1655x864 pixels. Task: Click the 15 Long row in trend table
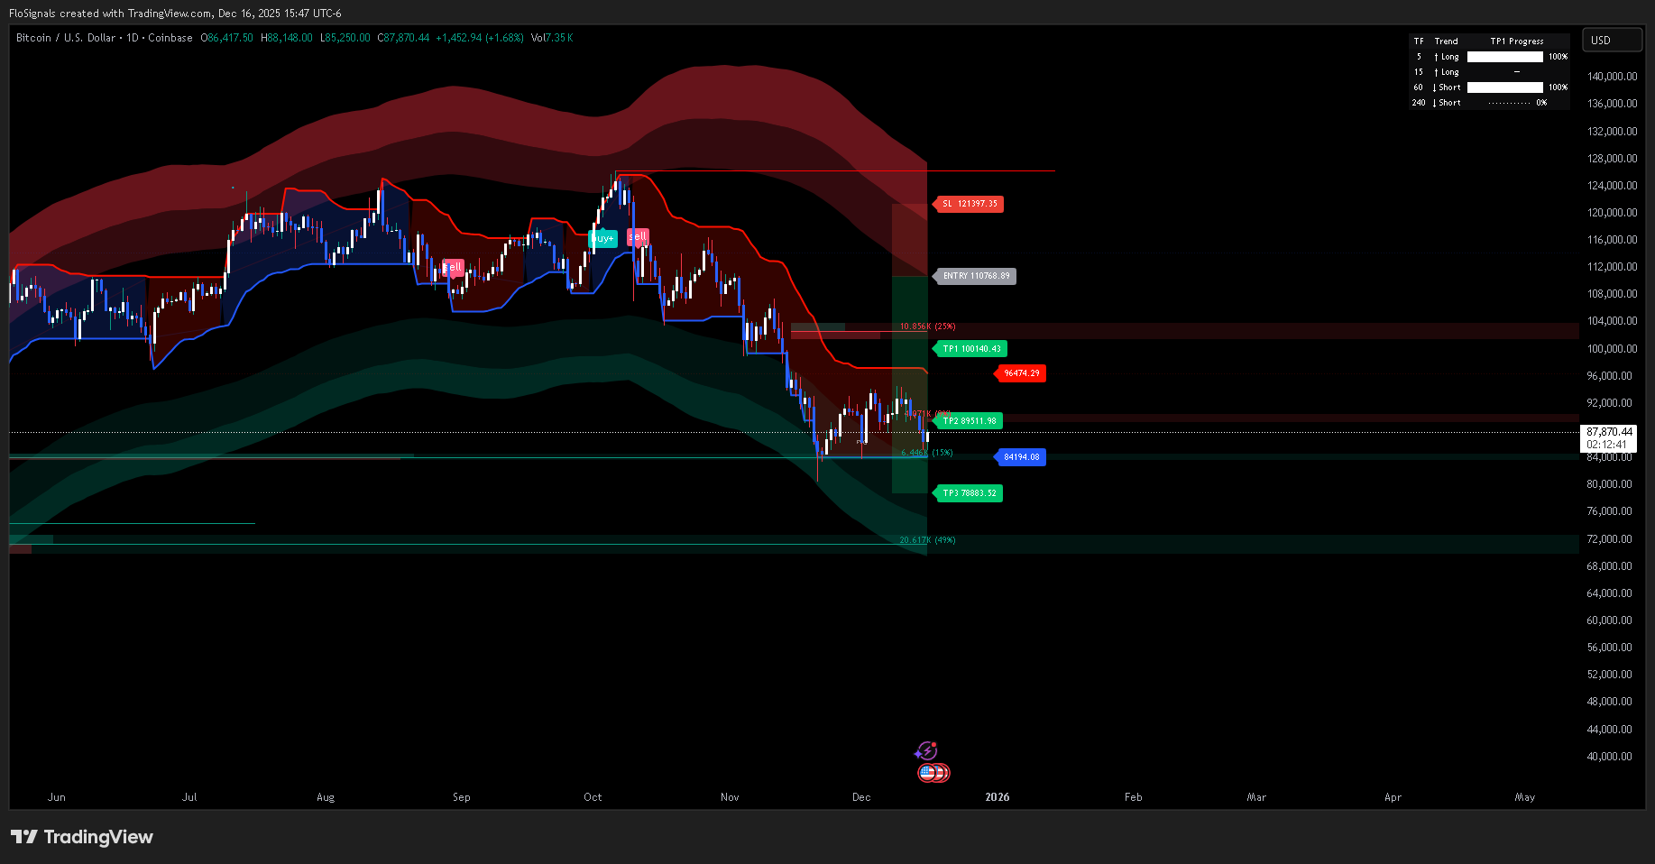(x=1489, y=72)
